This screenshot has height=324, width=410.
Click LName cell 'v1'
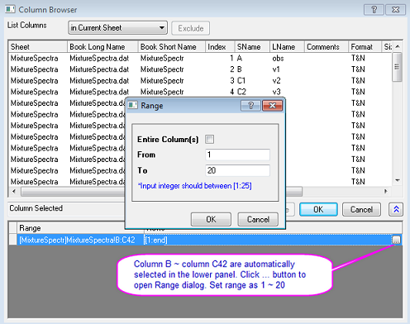click(276, 69)
